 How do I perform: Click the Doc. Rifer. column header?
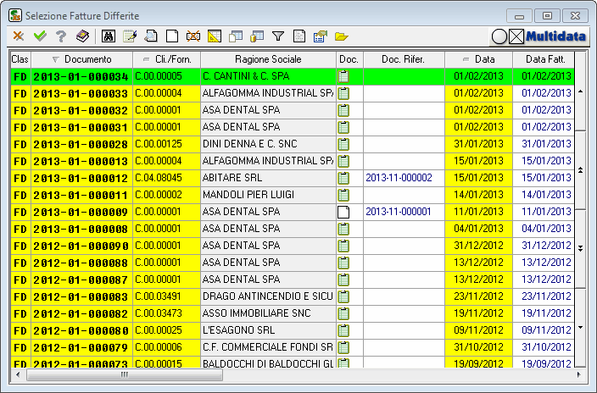tap(404, 59)
